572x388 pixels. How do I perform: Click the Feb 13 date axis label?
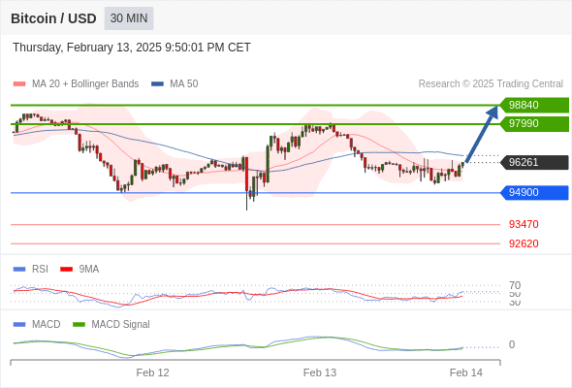[x=320, y=372]
